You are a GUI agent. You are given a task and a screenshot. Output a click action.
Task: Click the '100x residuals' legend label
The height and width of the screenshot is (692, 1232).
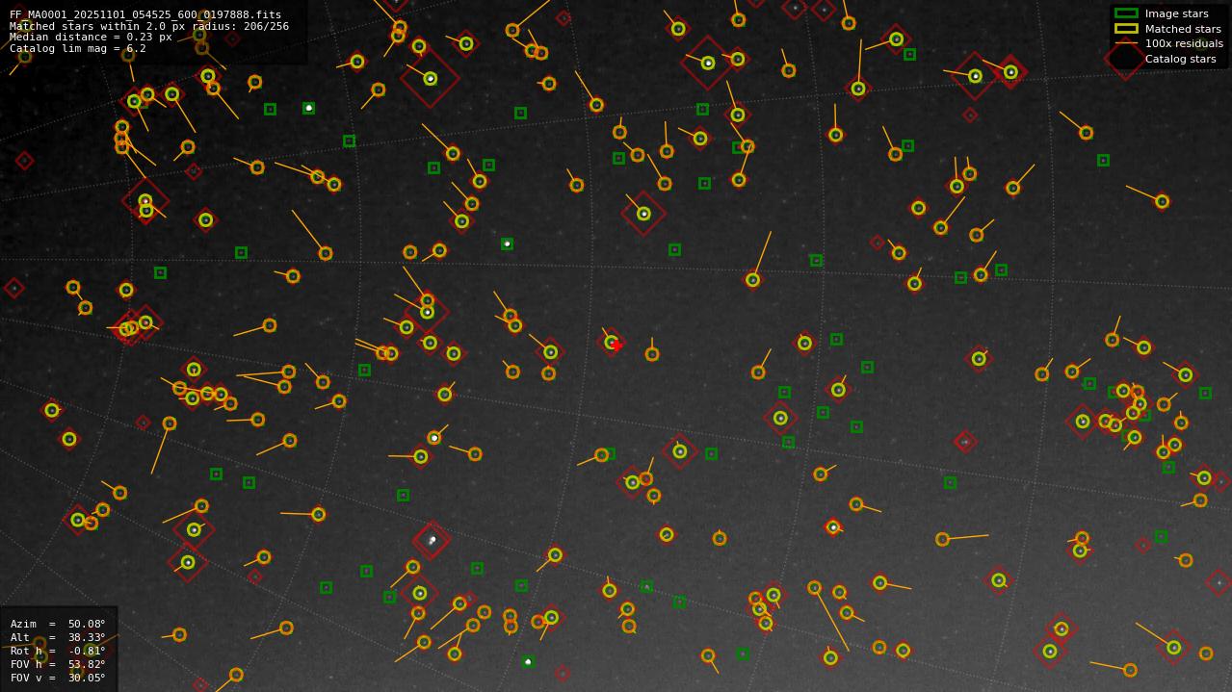(1184, 43)
